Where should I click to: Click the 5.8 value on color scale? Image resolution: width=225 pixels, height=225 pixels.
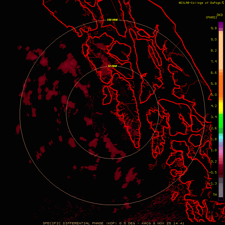[x=214, y=84]
